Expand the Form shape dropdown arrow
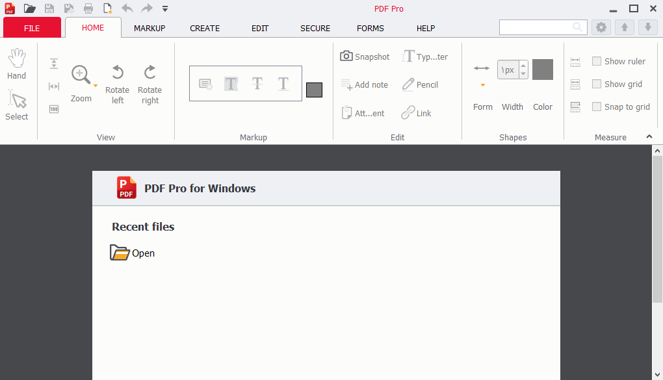The width and height of the screenshot is (663, 380). point(482,85)
